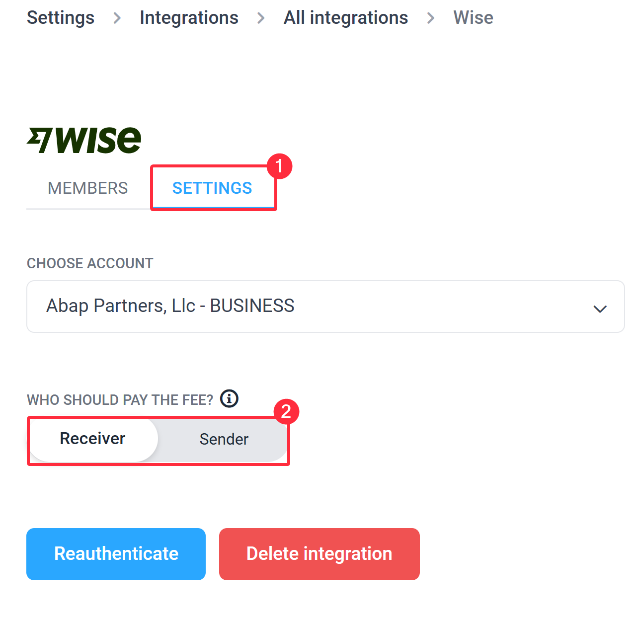
Task: Navigate to Integrations breadcrumb
Action: (189, 18)
